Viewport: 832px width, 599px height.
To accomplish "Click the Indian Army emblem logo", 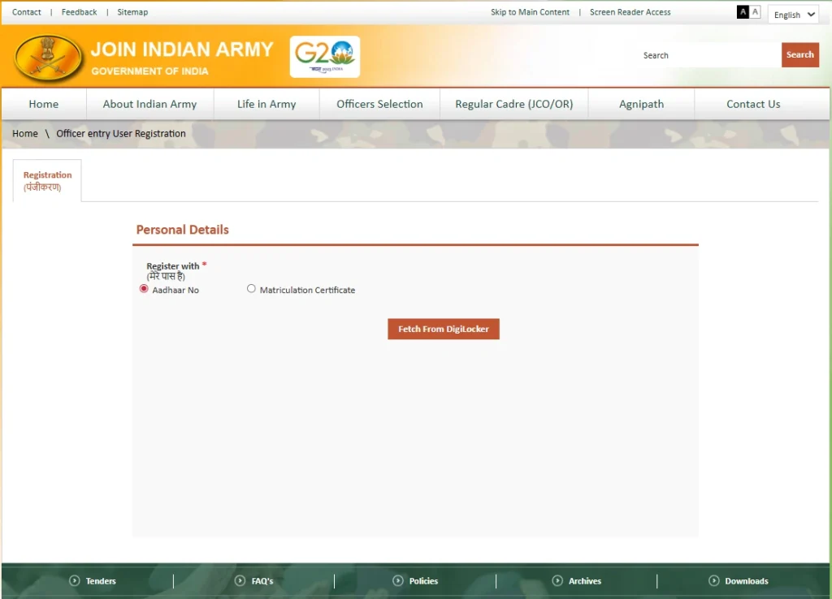I will point(47,57).
